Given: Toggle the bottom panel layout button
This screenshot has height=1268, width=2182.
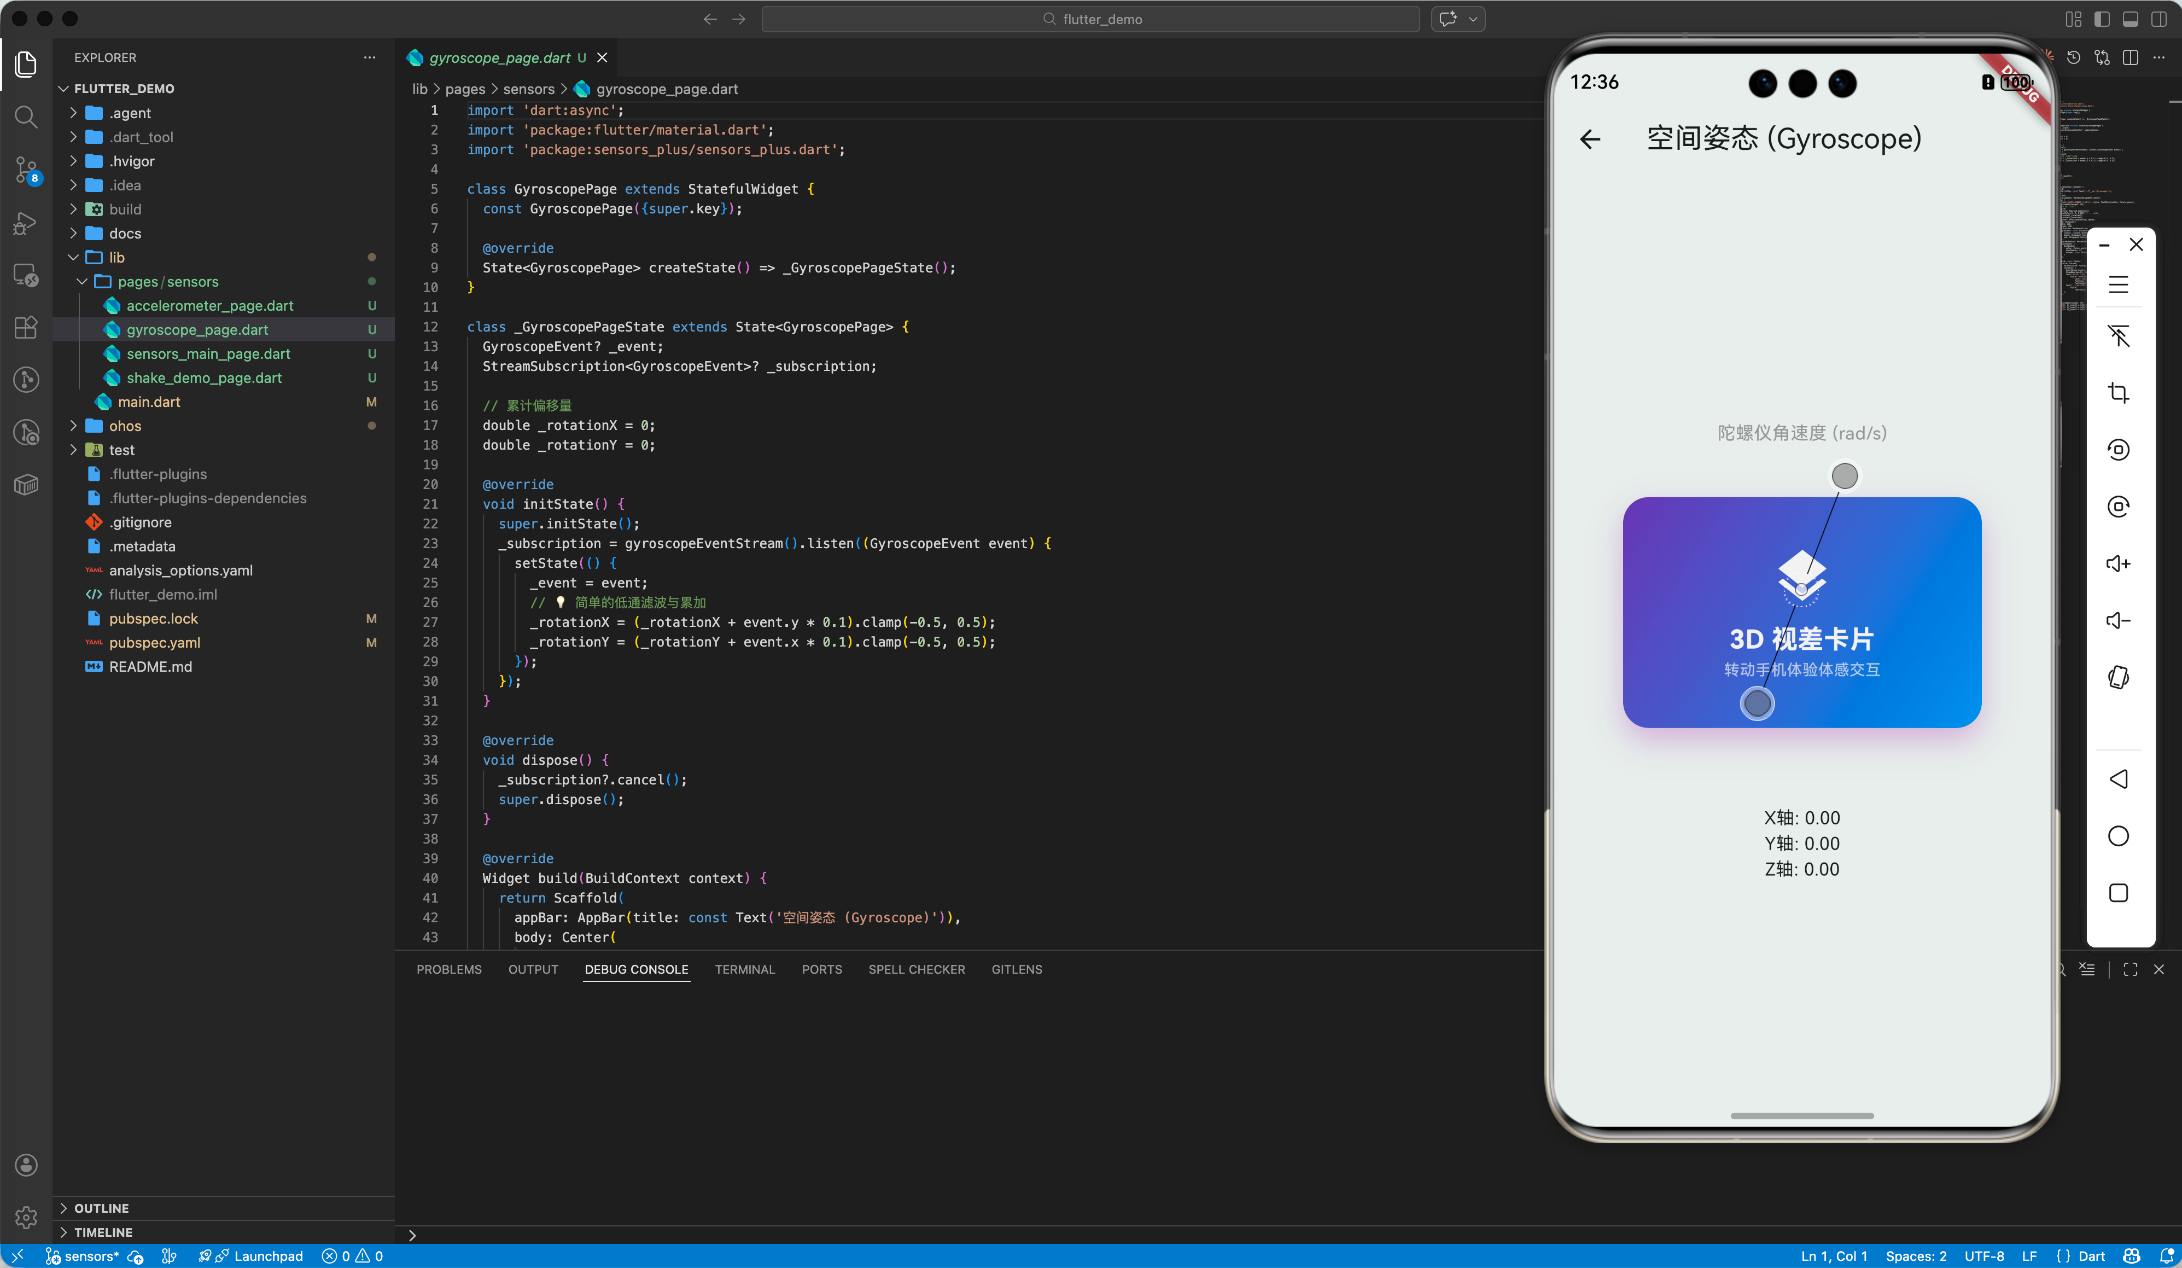Looking at the screenshot, I should click(2130, 19).
